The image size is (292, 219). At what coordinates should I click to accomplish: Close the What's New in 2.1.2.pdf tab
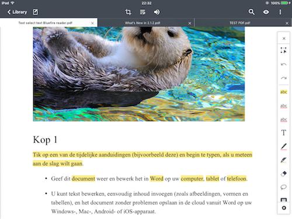[190, 23]
